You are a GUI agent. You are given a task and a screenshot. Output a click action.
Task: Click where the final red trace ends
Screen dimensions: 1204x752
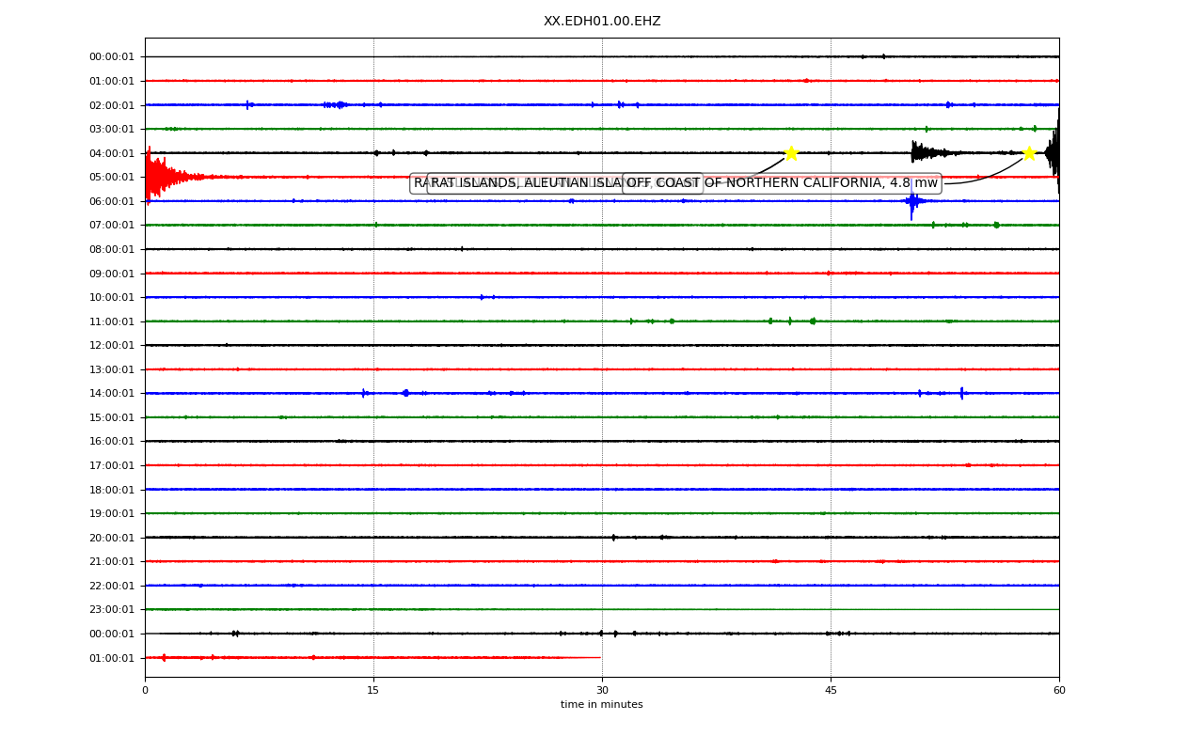[x=600, y=657]
